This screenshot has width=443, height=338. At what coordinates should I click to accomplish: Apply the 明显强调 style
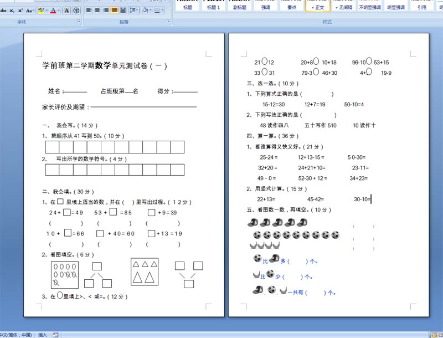point(396,6)
